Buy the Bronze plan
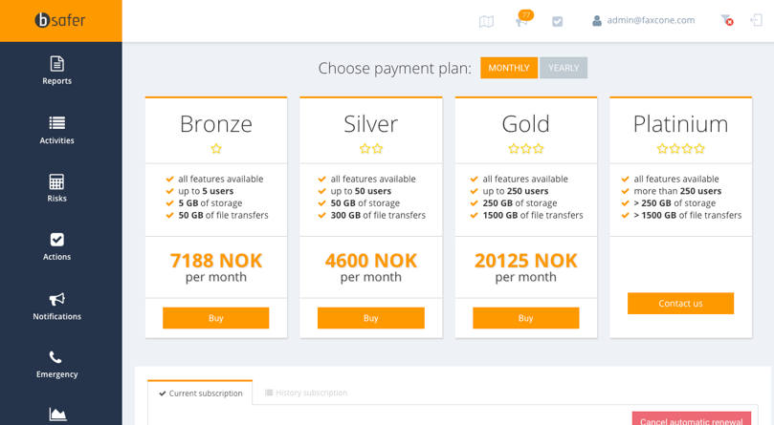The image size is (774, 425). click(215, 318)
